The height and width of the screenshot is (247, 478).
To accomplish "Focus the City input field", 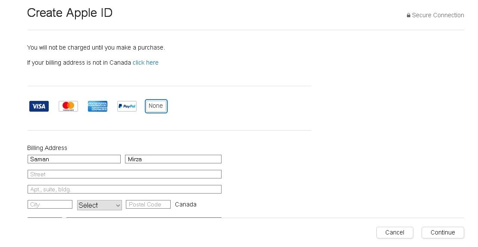I will [x=50, y=204].
